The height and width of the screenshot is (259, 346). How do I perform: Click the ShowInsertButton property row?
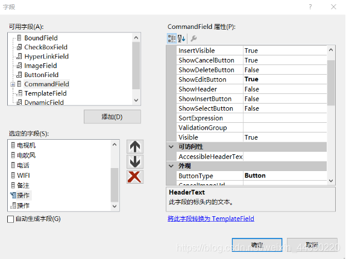[251, 99]
